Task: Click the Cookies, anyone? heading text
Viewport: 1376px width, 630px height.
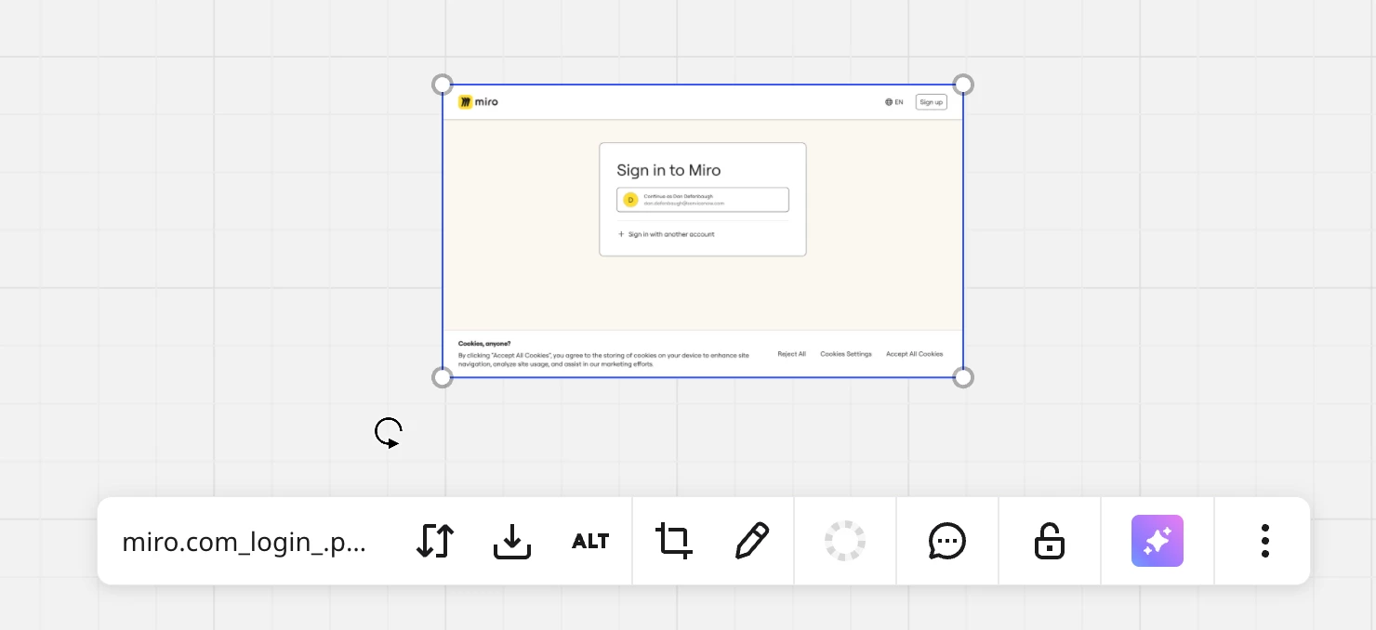Action: click(484, 344)
